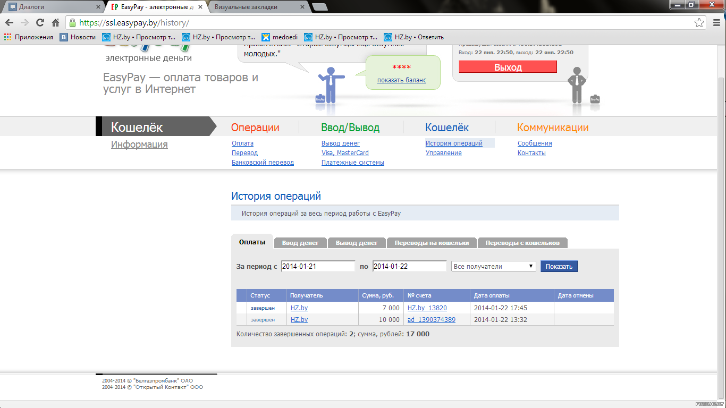Close the Визуальные закладки tab
Screen dimensions: 726x408
tap(302, 7)
